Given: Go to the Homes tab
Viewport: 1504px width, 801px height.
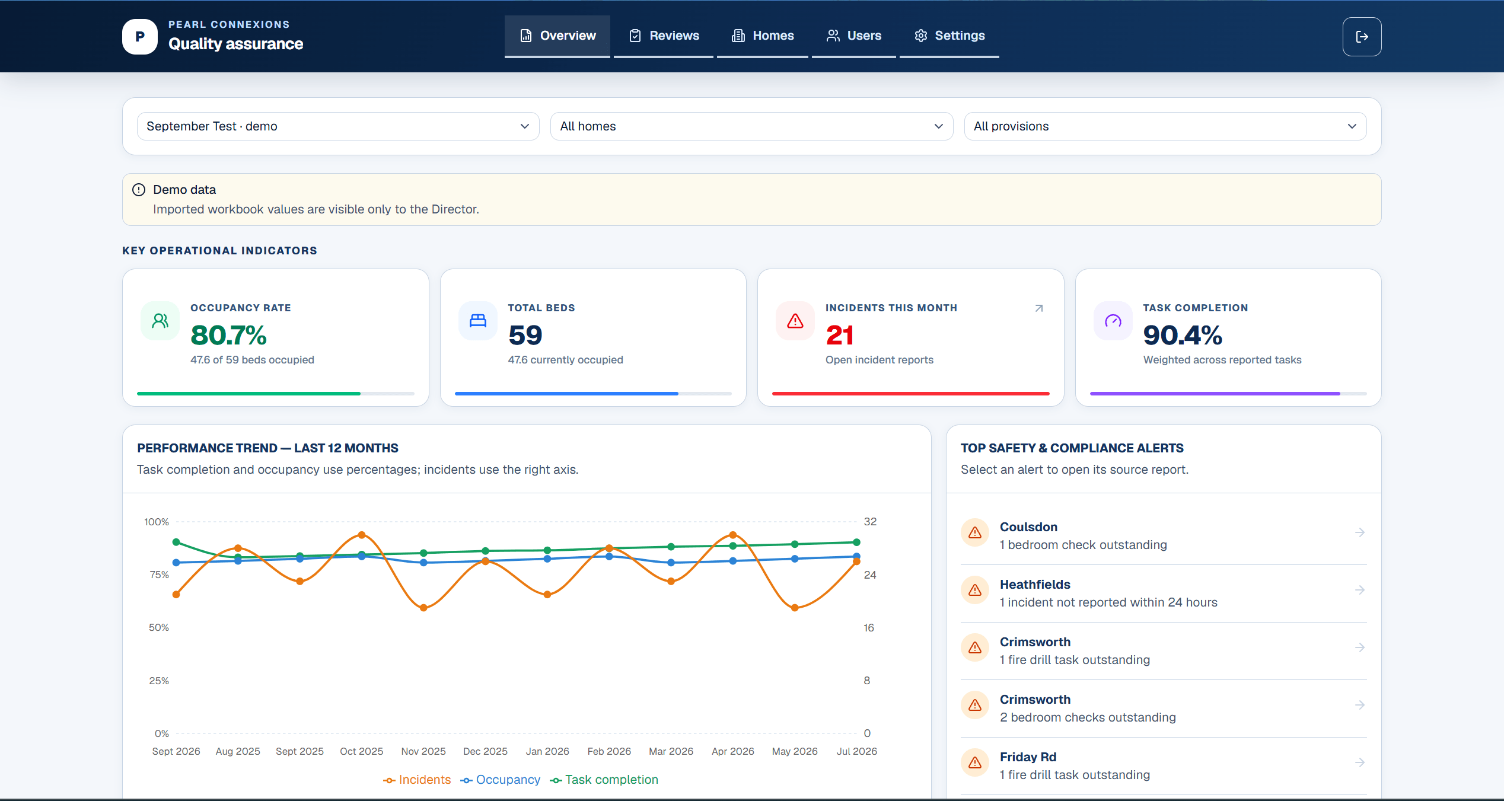Looking at the screenshot, I should (x=763, y=36).
